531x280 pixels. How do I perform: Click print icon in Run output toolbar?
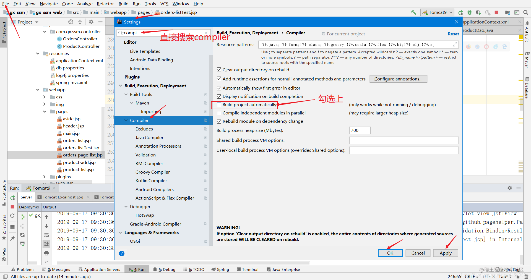[x=46, y=253]
